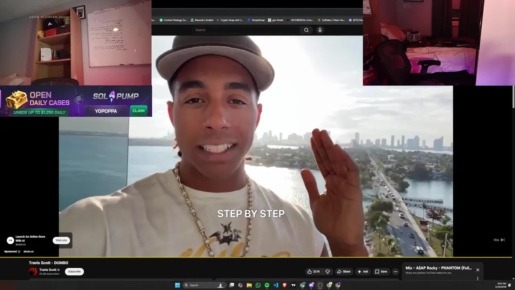Open the more actions ellipsis menu
The image size is (515, 290).
pyautogui.click(x=395, y=271)
